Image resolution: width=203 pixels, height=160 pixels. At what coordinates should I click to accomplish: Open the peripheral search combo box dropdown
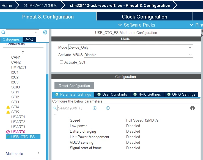[x=36, y=32]
